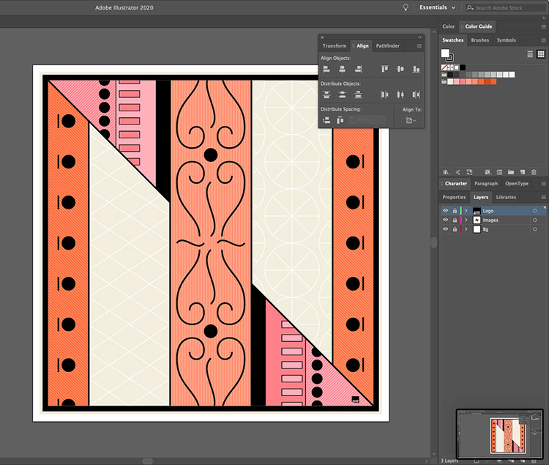Open the Libraries tab
The height and width of the screenshot is (465, 549).
506,197
